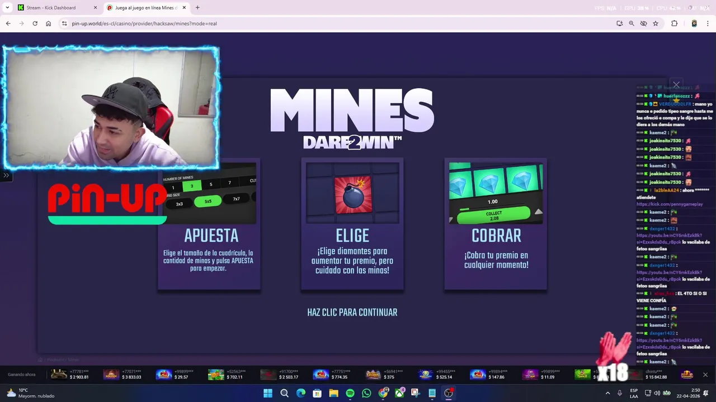Open winner entry showing $ 11.09
716x402 pixels.
pyautogui.click(x=541, y=375)
